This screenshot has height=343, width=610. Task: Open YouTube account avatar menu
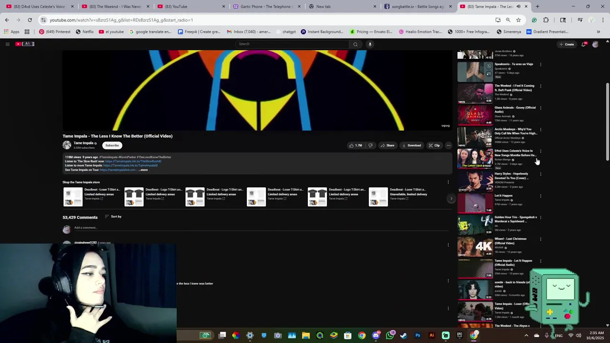pos(595,44)
